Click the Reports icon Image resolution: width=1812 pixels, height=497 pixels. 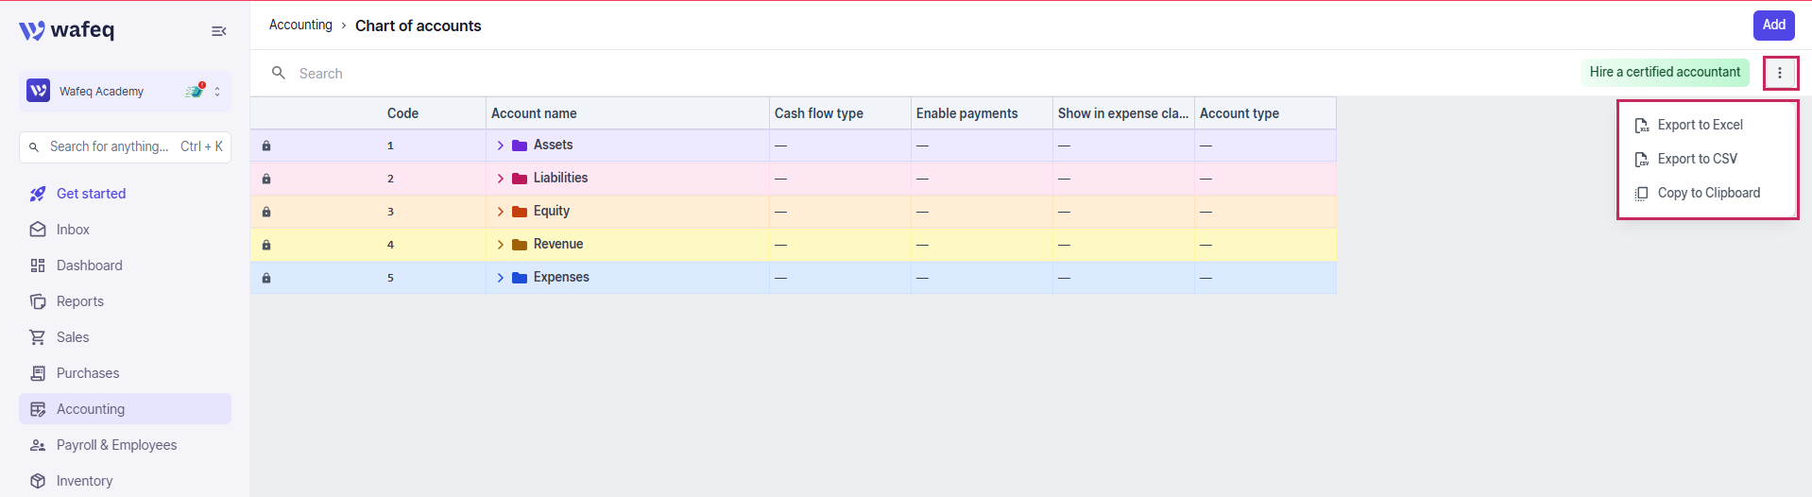click(x=38, y=301)
